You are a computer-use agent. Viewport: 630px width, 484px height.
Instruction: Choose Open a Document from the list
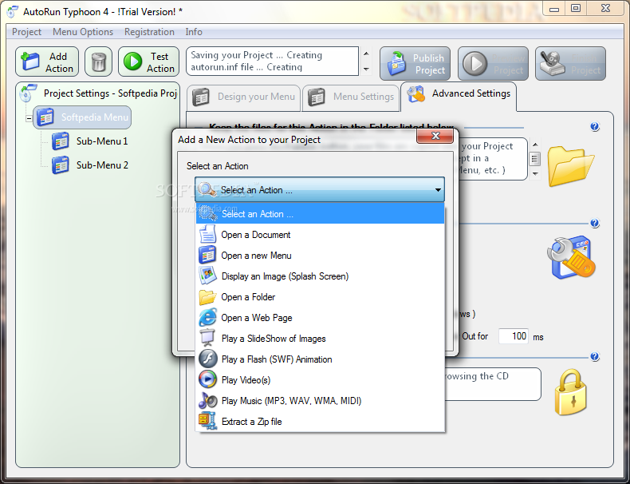[321, 235]
